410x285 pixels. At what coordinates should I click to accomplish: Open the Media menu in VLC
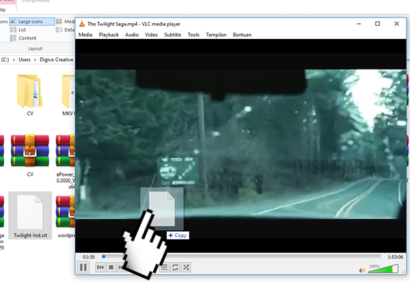click(x=85, y=35)
